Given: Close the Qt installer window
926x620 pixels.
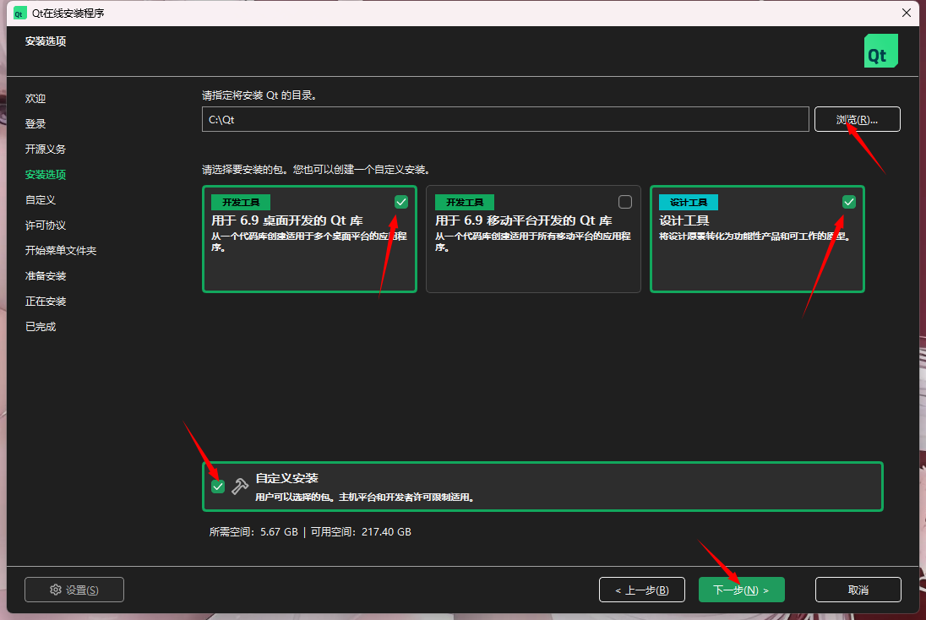Looking at the screenshot, I should pyautogui.click(x=907, y=13).
